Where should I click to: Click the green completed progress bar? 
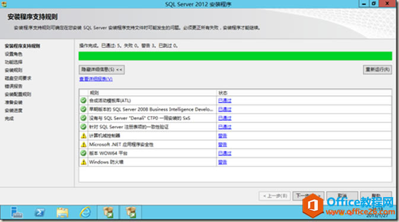click(x=235, y=56)
